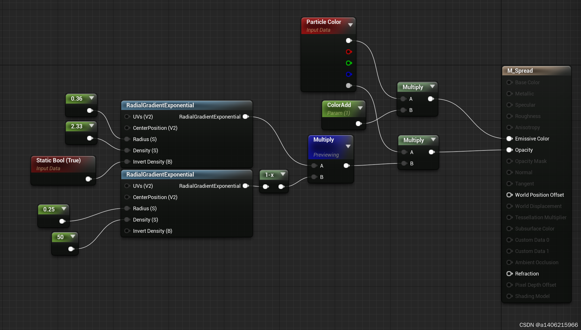Viewport: 581px width, 330px height.
Task: Click the ColorAdd node output pin
Action: pyautogui.click(x=358, y=123)
